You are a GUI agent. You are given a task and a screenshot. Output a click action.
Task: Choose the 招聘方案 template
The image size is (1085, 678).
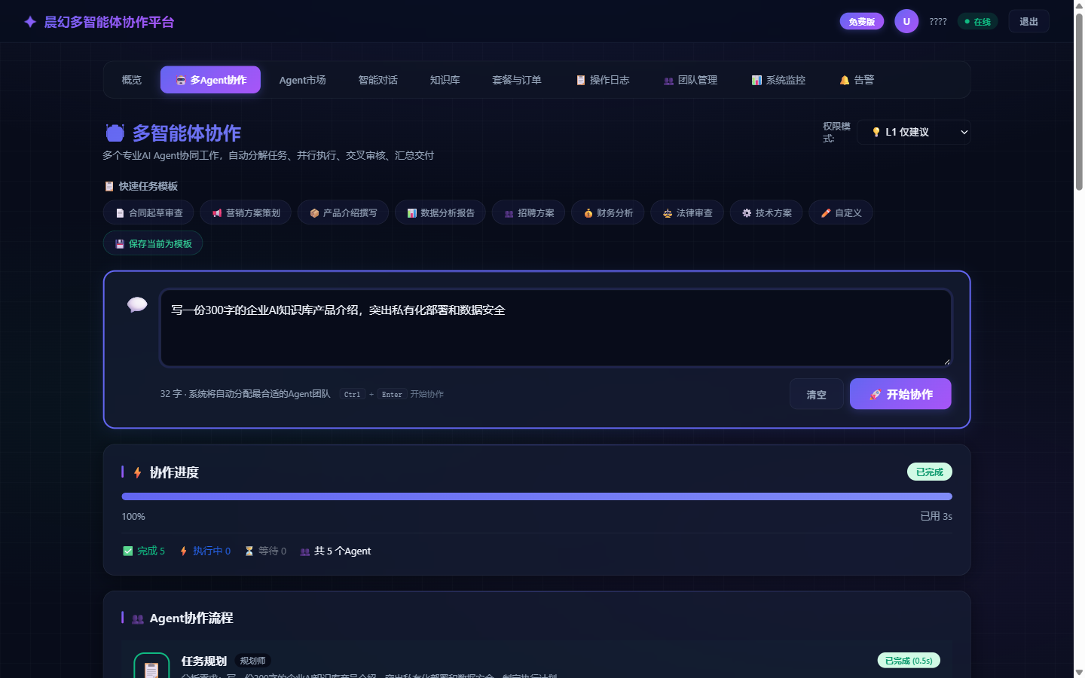[528, 212]
